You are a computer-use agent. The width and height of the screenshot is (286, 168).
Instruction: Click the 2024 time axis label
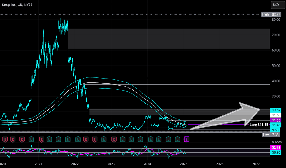point(147,164)
